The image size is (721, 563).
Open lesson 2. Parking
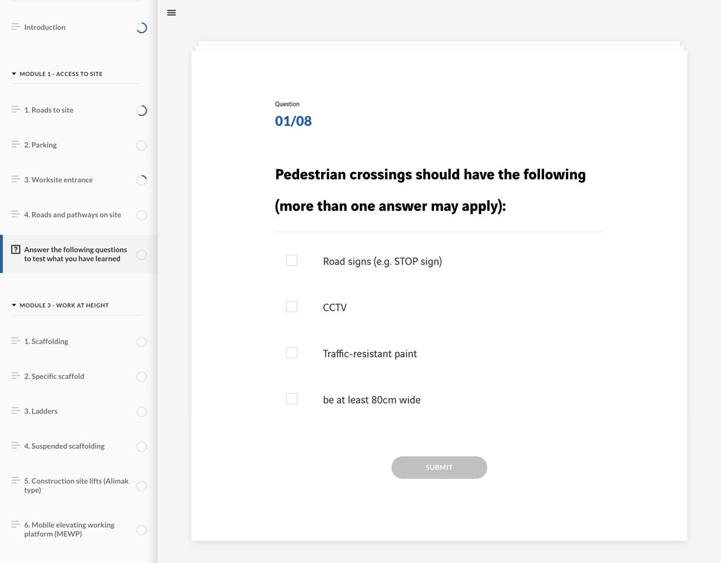coord(41,145)
